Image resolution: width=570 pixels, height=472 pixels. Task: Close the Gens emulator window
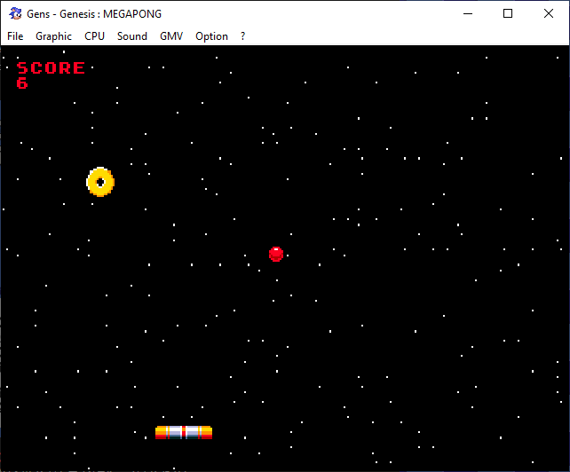pyautogui.click(x=549, y=13)
